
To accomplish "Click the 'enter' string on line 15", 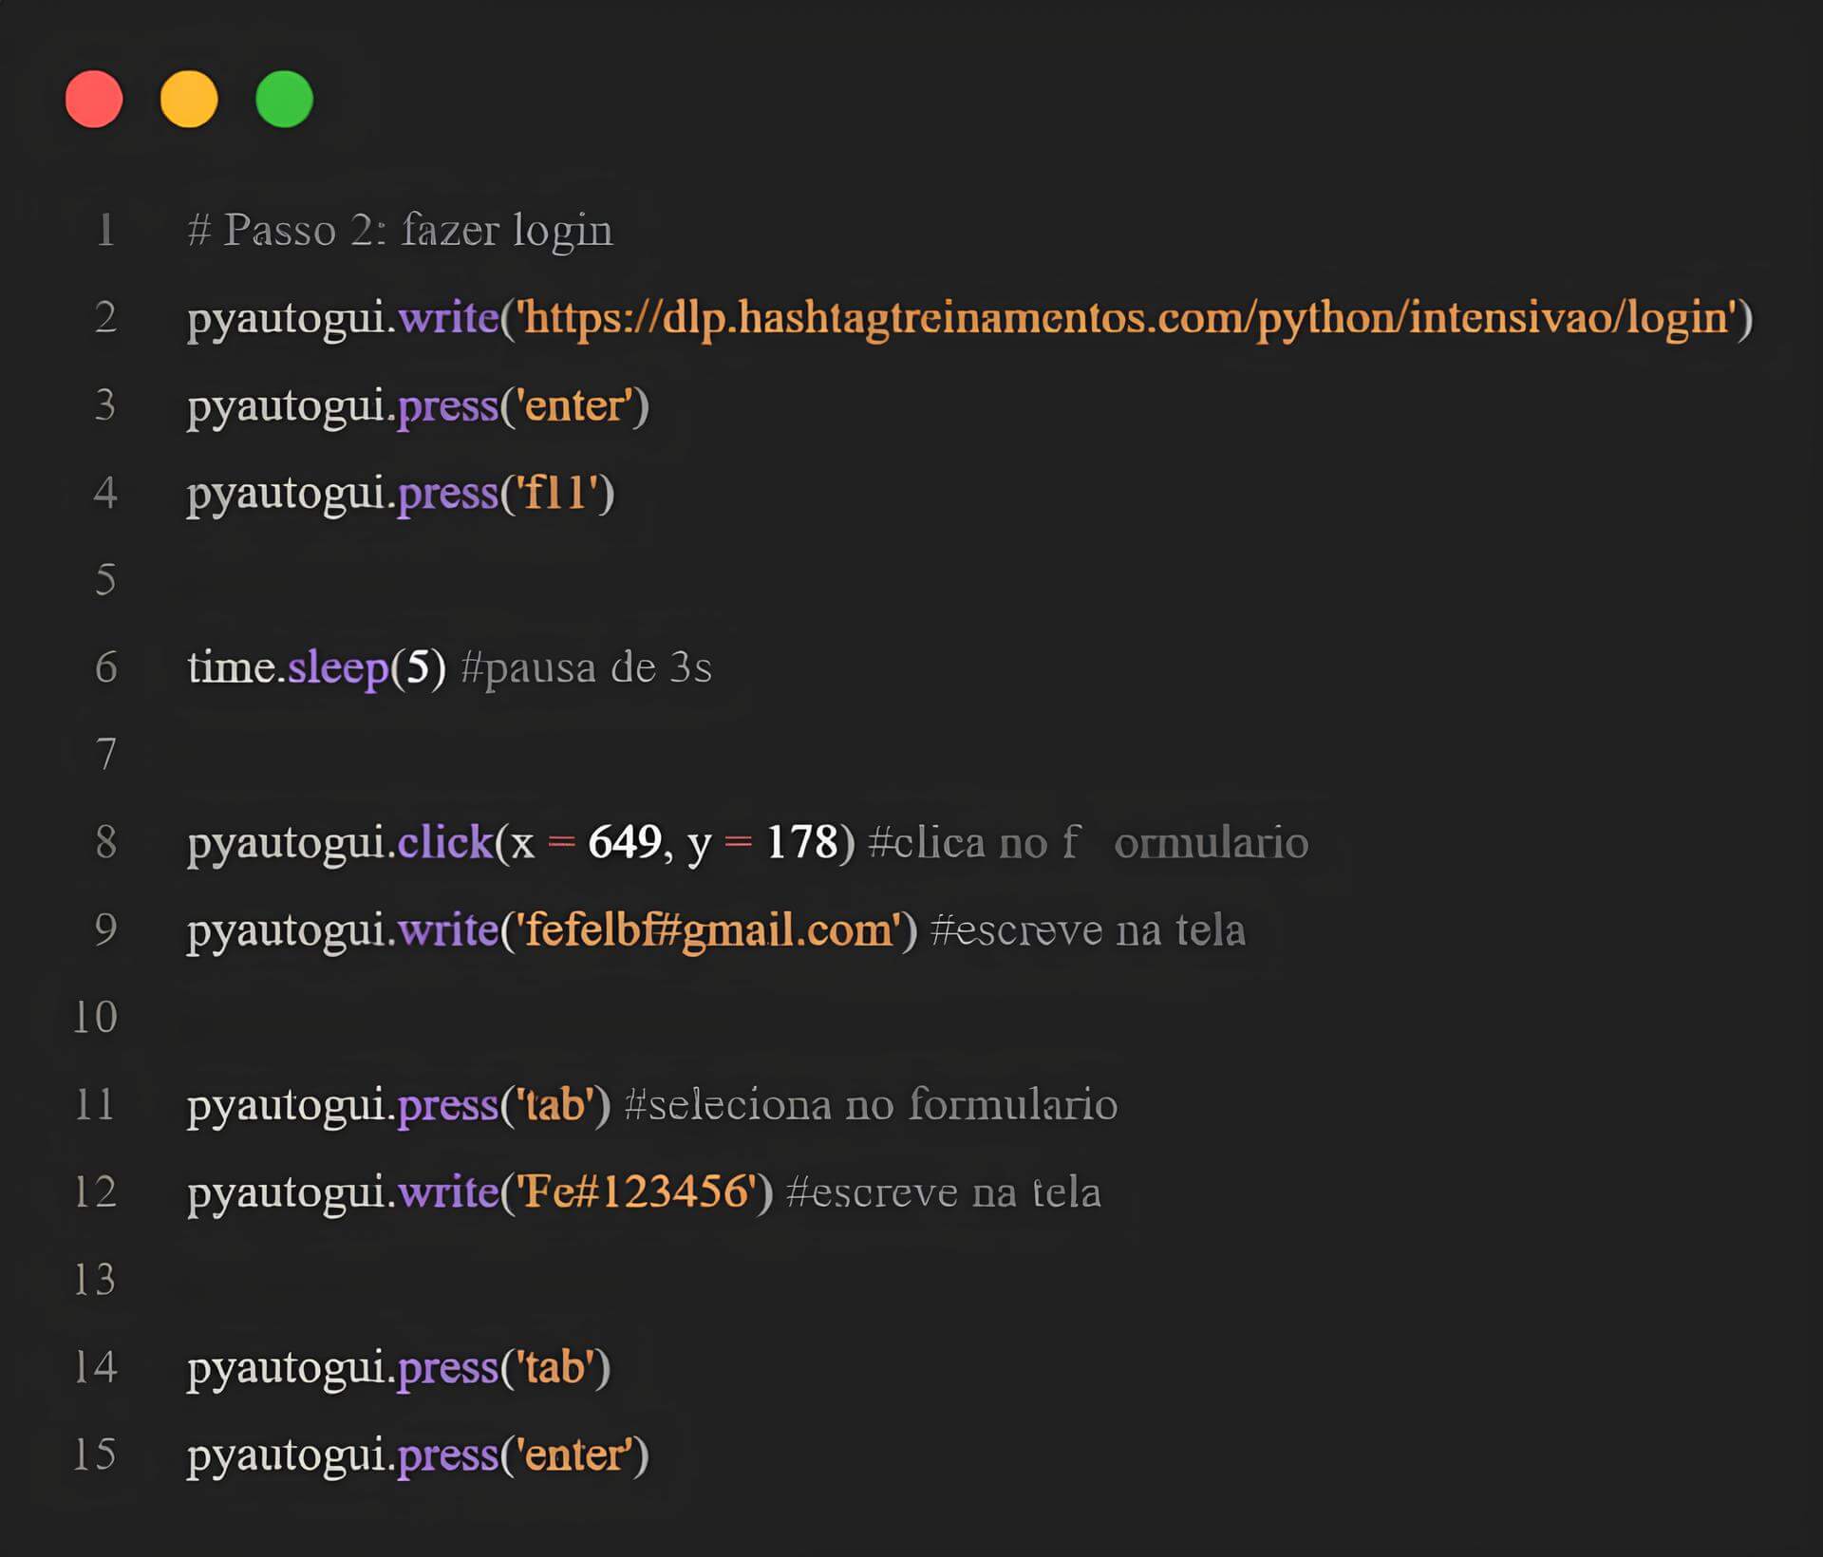I will click(574, 1455).
